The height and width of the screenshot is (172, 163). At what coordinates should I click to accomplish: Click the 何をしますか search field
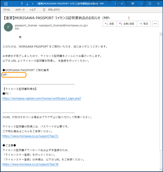tap(54, 10)
